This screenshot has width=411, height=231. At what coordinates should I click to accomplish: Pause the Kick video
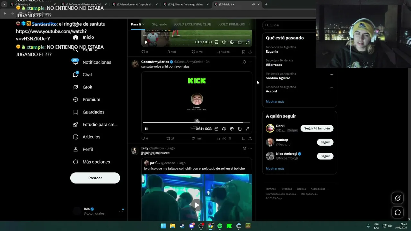146,129
